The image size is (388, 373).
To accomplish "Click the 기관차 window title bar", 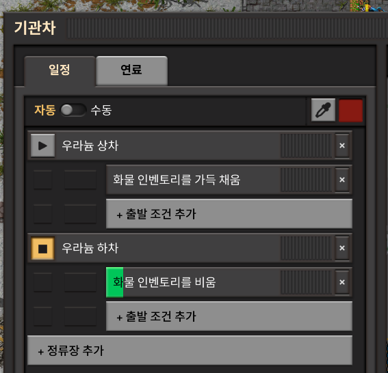I will pos(196,28).
